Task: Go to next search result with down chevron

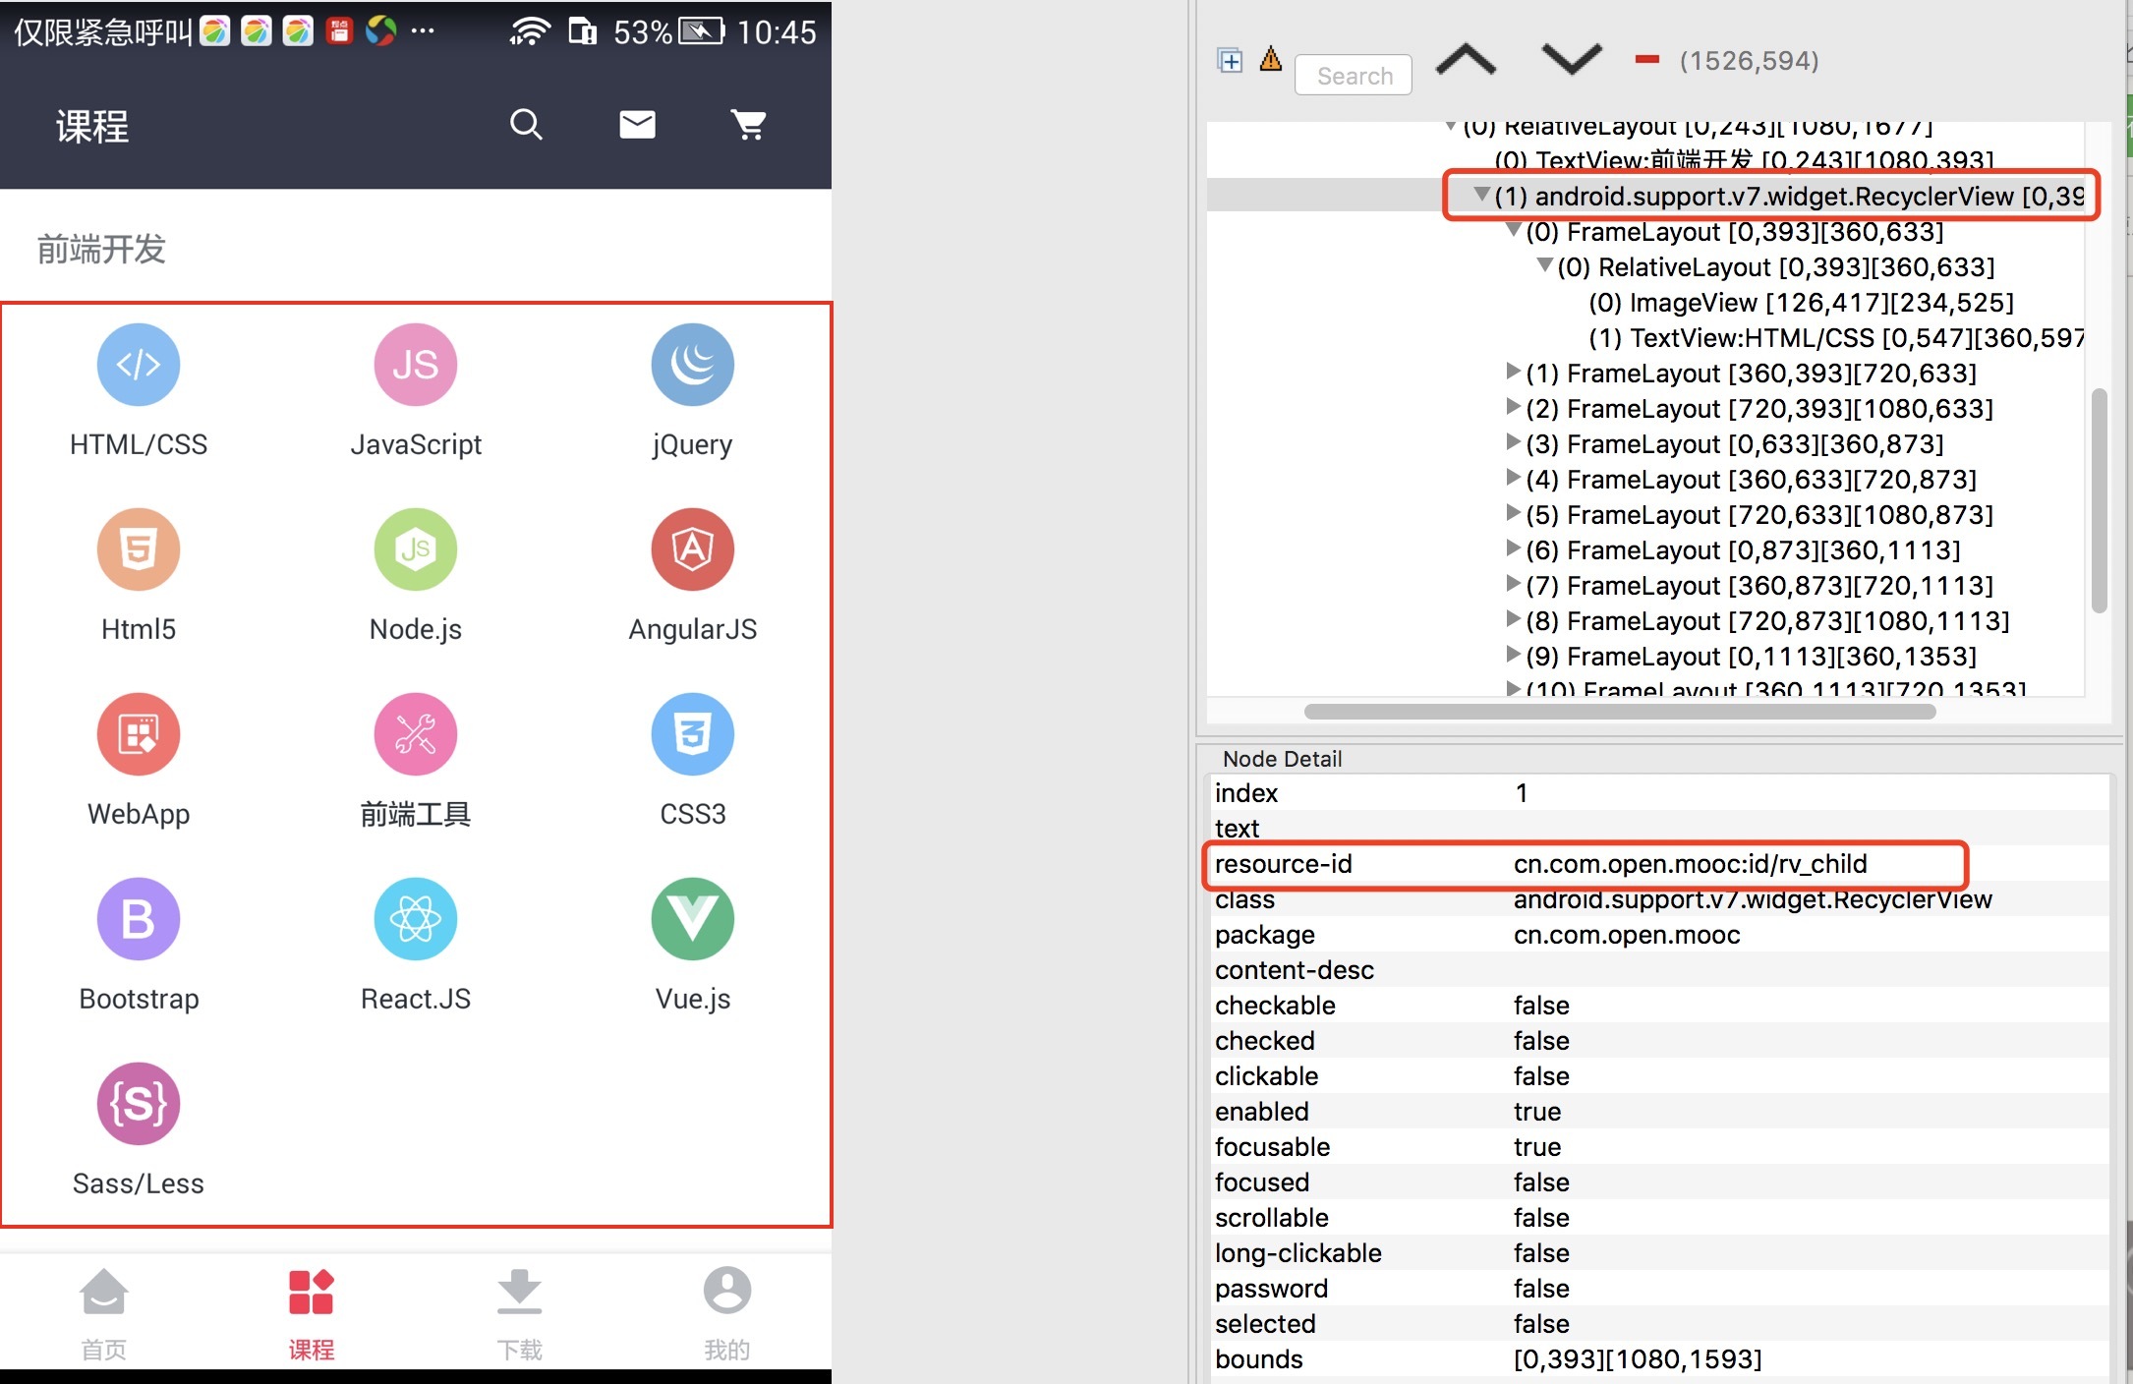Action: pyautogui.click(x=1572, y=60)
